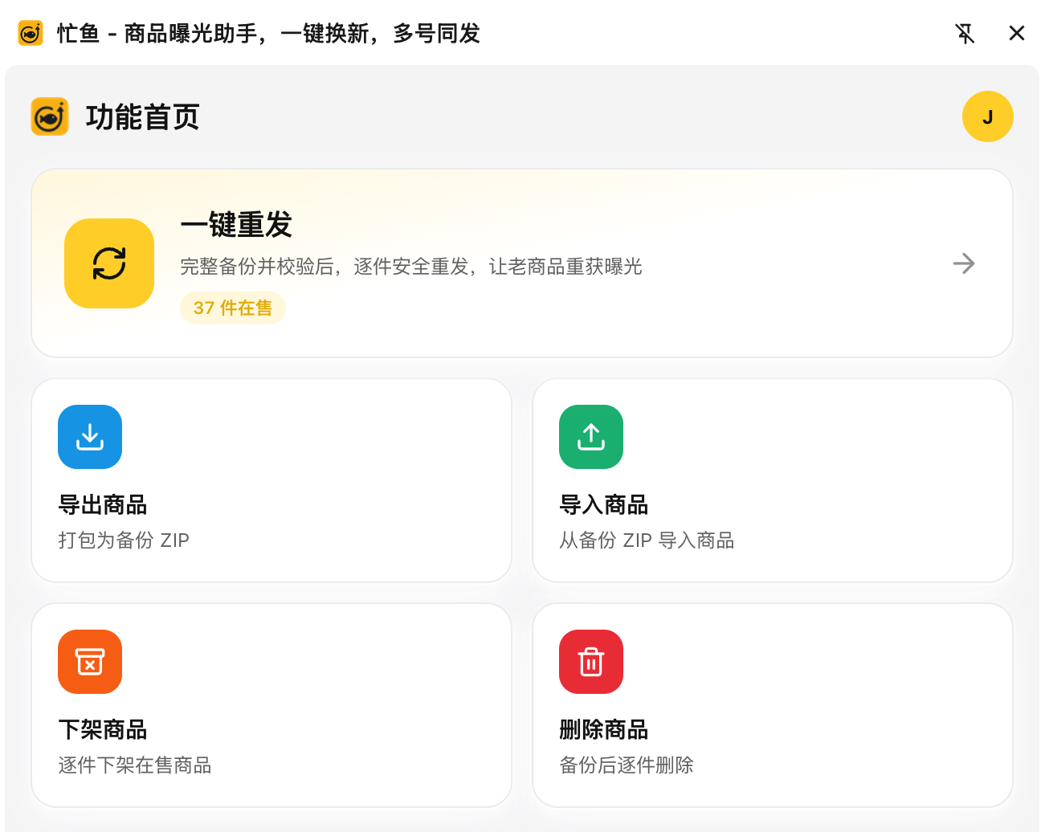Click the green 导入商品 upload icon

click(x=591, y=437)
